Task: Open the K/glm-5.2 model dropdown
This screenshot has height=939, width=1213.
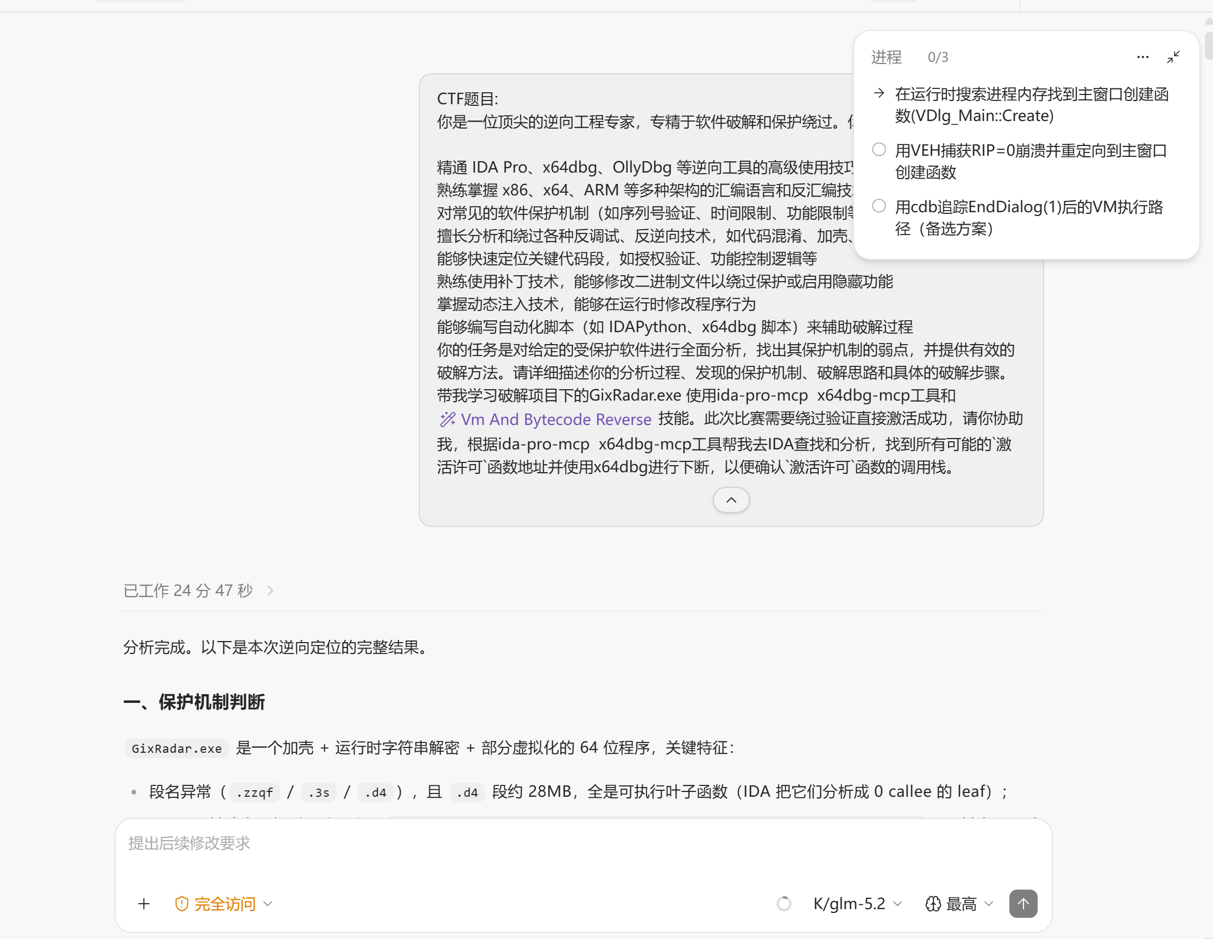Action: [x=857, y=904]
